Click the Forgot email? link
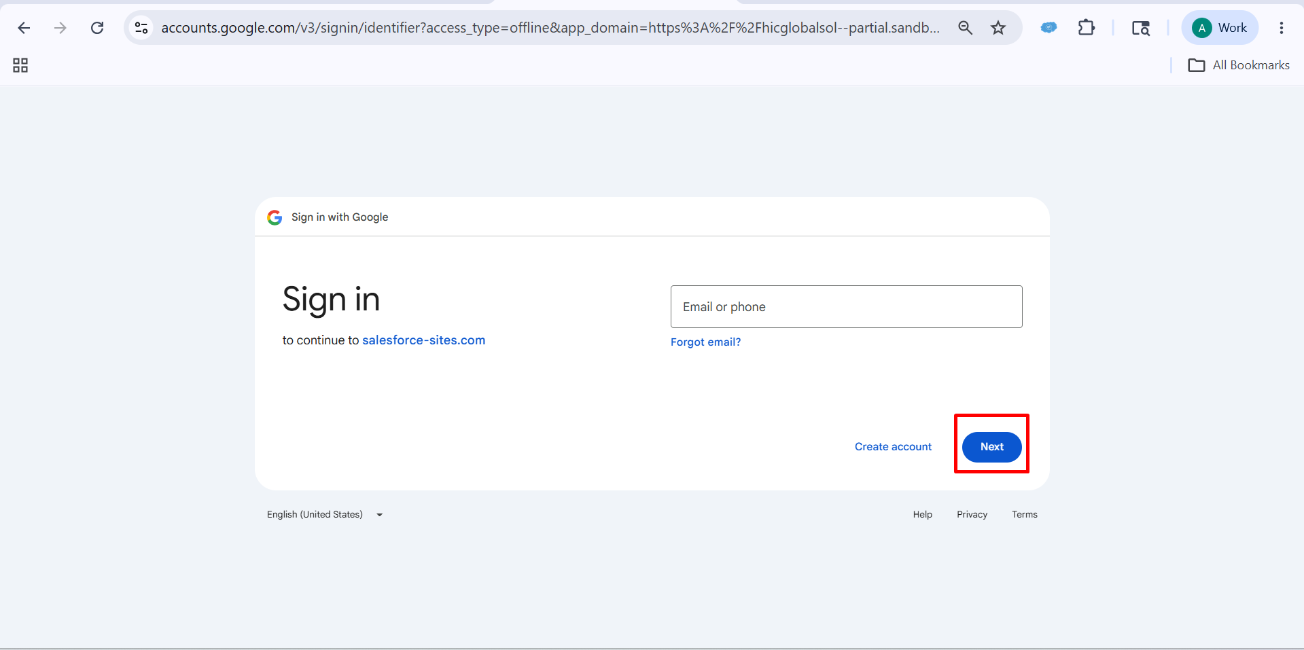Image resolution: width=1304 pixels, height=650 pixels. tap(705, 342)
